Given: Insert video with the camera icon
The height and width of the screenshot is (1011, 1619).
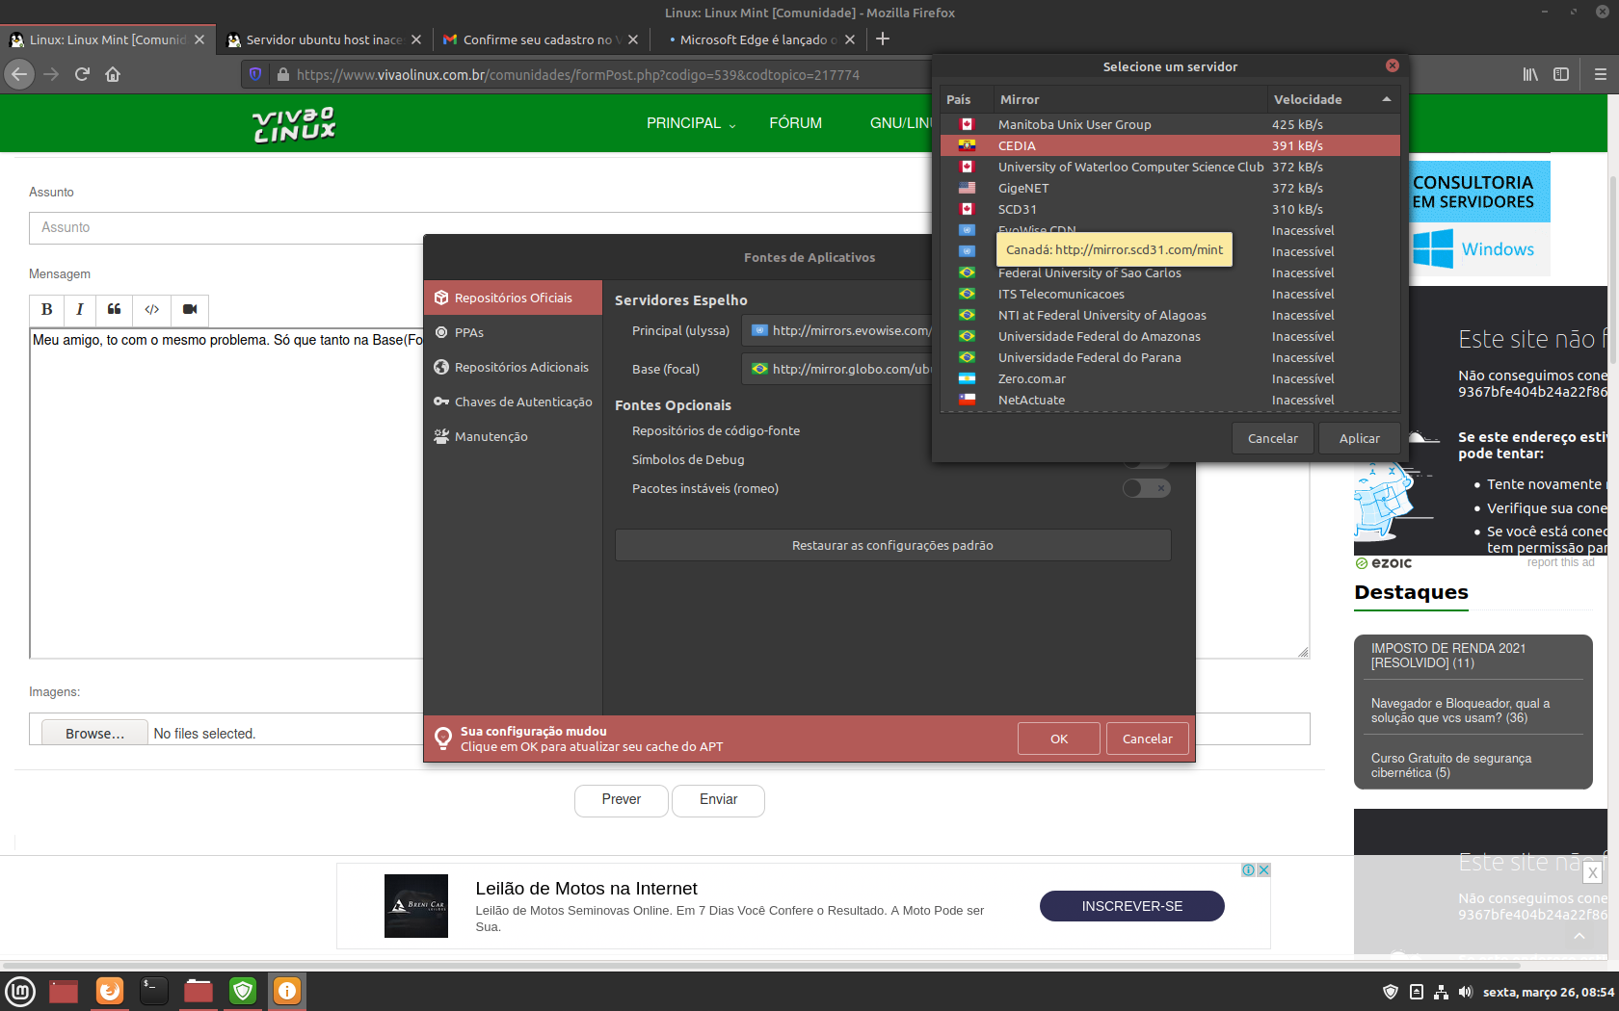Looking at the screenshot, I should tap(190, 309).
